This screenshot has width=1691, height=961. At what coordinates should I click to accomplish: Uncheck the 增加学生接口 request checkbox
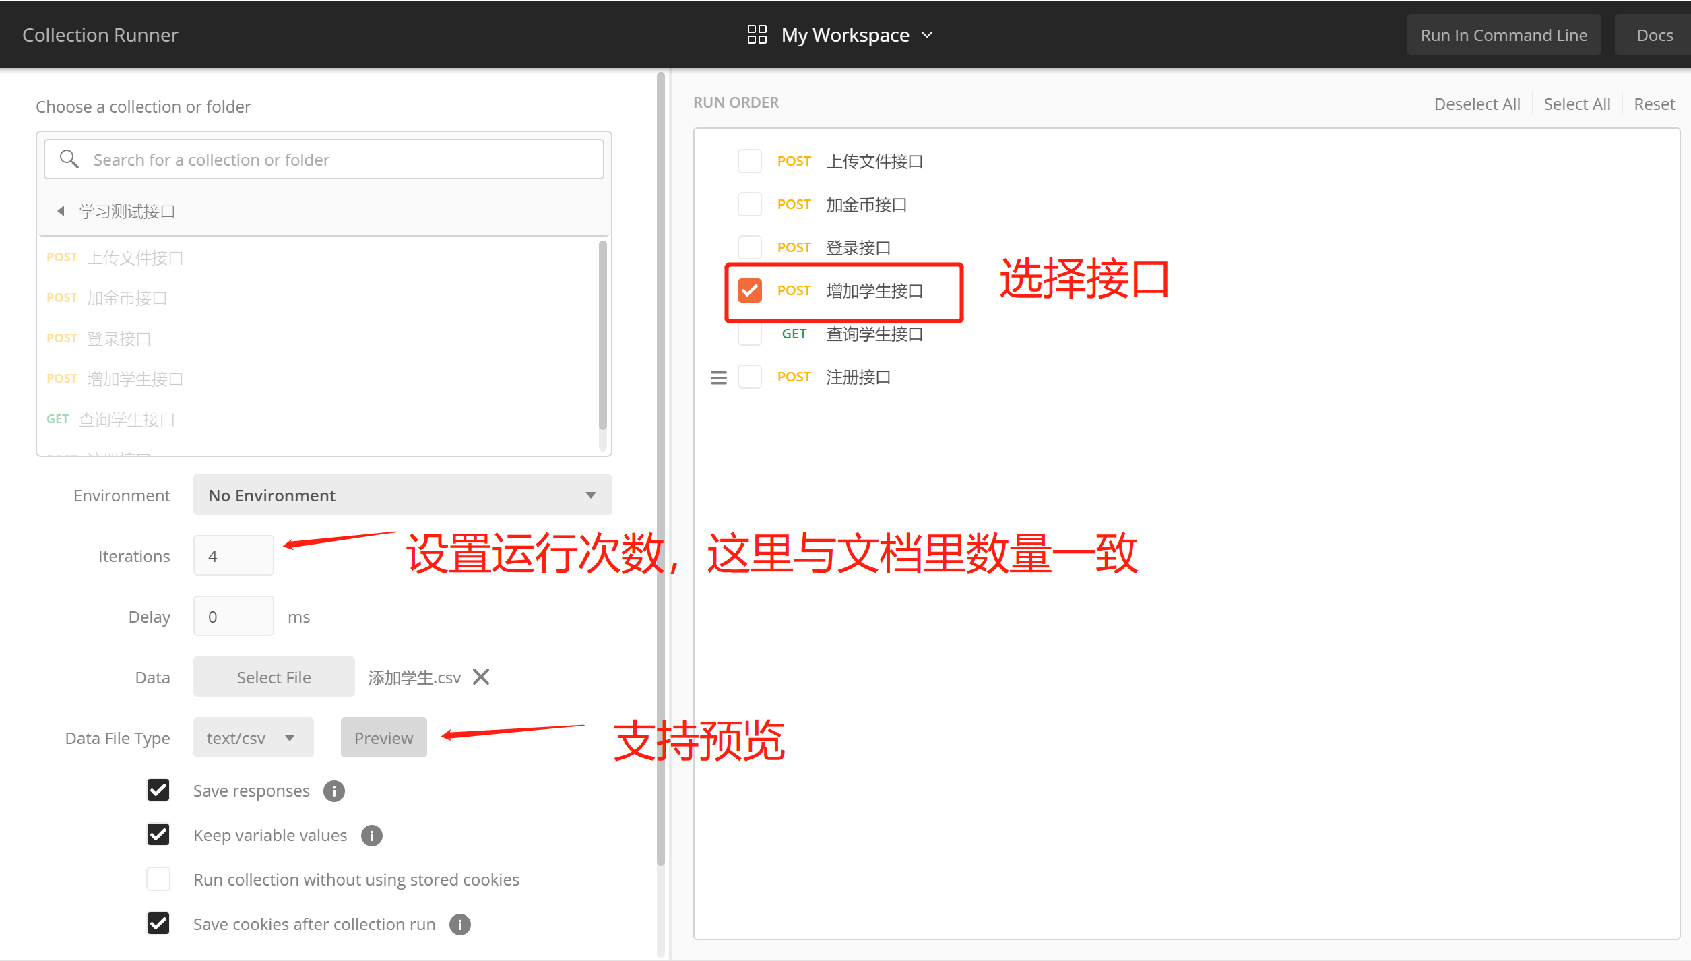tap(749, 290)
